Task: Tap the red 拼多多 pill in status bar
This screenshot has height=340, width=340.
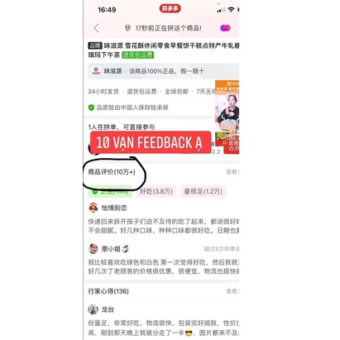Action: pyautogui.click(x=170, y=8)
